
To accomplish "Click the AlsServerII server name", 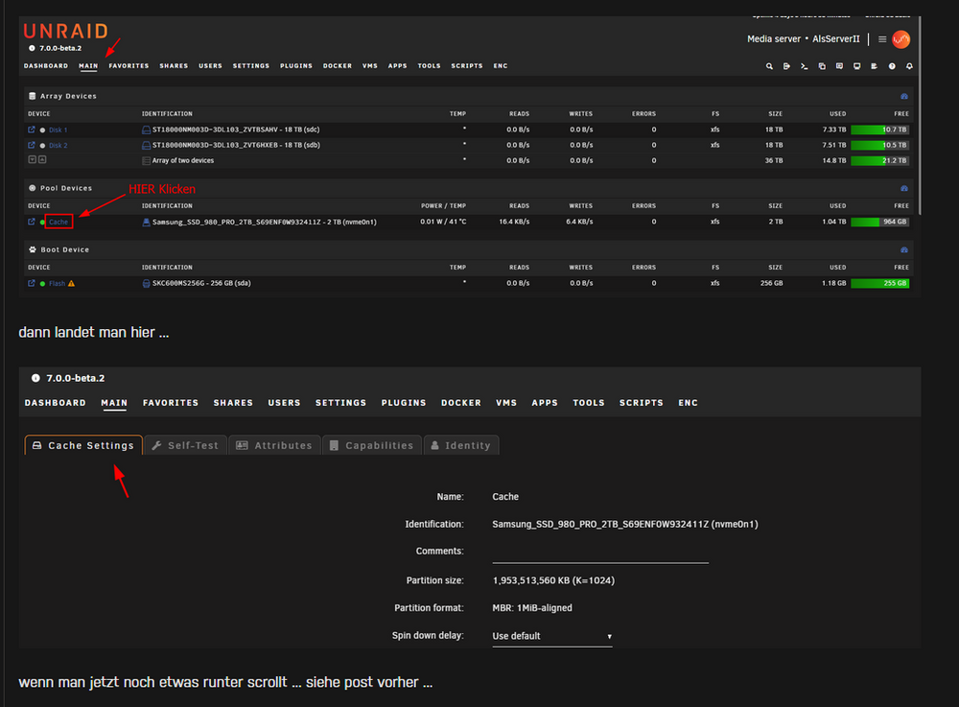I will coord(835,39).
